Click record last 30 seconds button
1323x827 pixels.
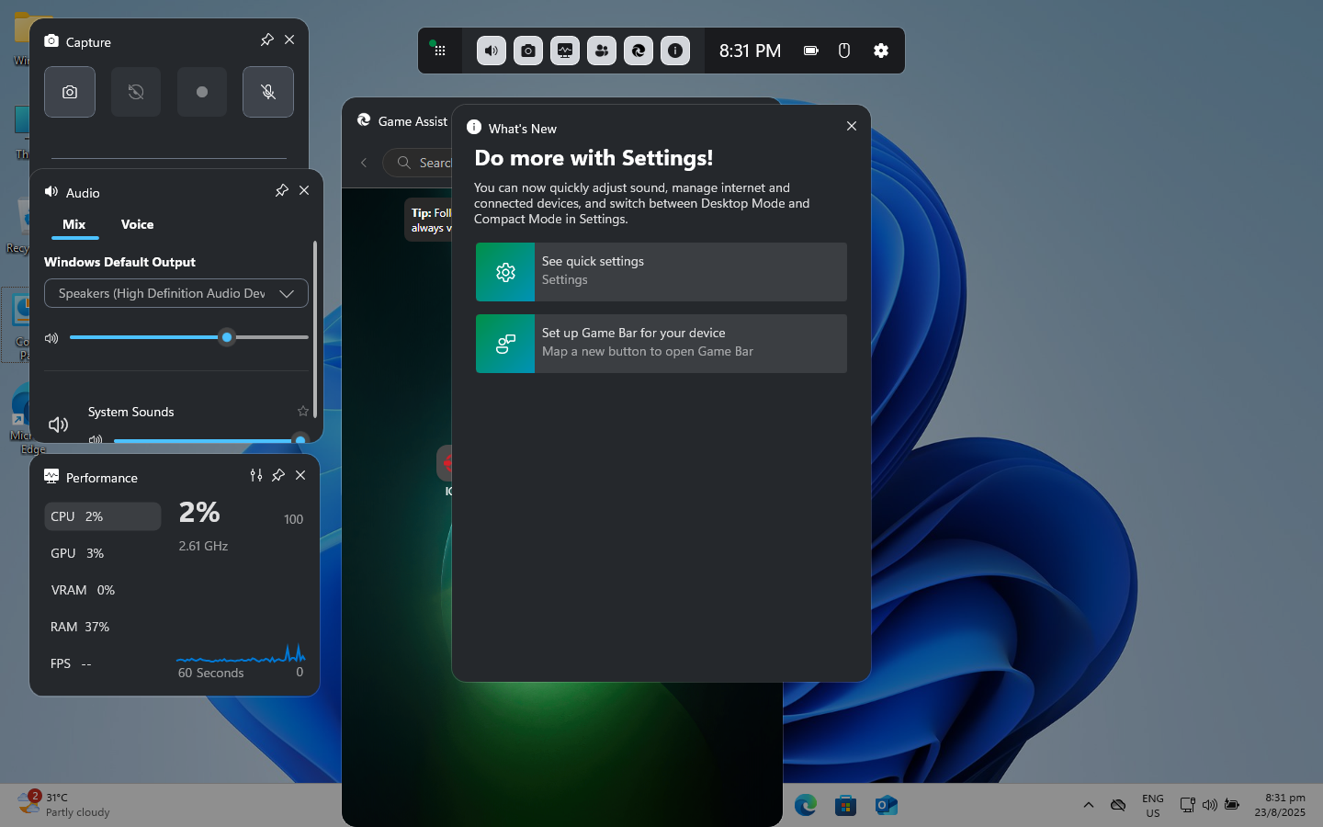(x=136, y=92)
